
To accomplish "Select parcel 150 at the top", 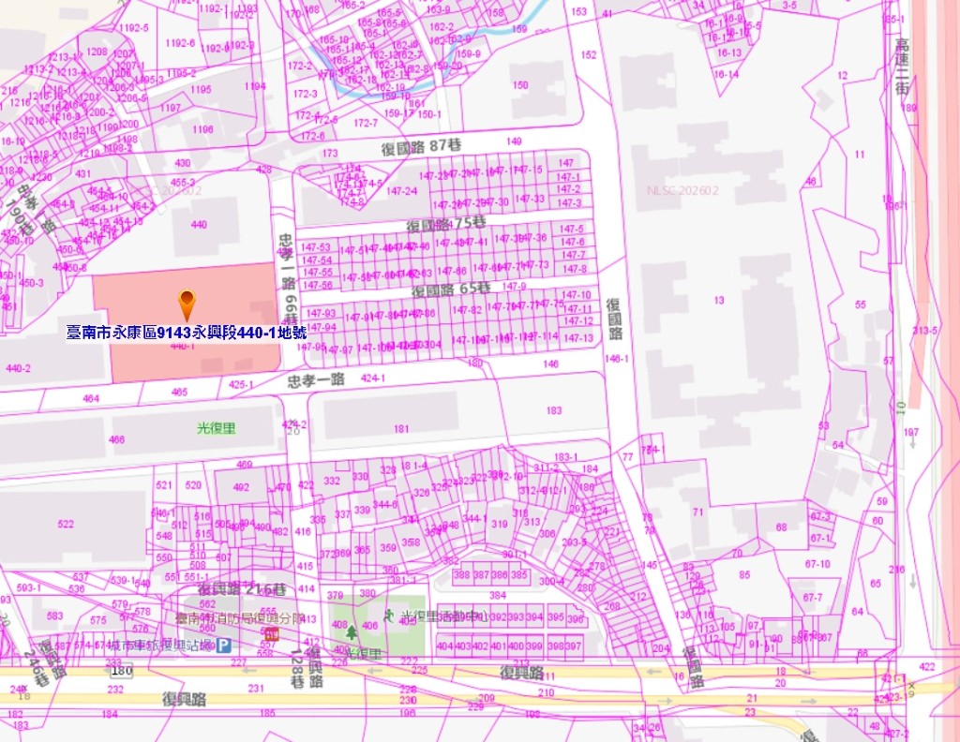I will pyautogui.click(x=519, y=85).
